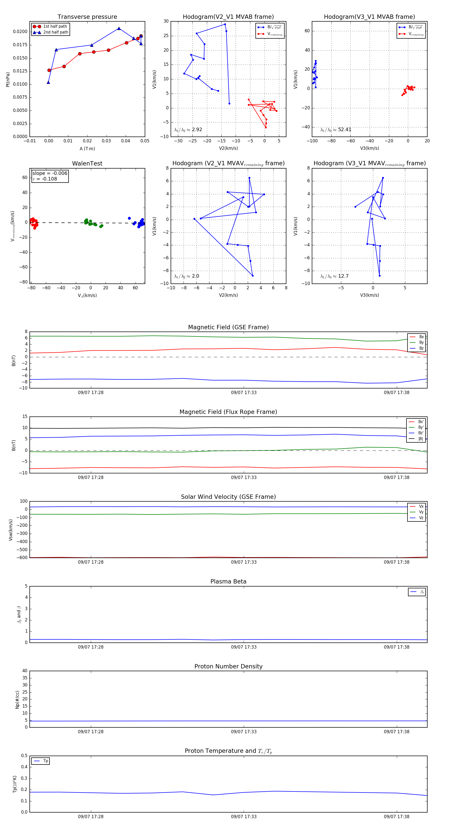The image size is (457, 839).
Task: Click the "Hodogram(V3_V1 MVAB frame)" title
Action: [x=369, y=17]
